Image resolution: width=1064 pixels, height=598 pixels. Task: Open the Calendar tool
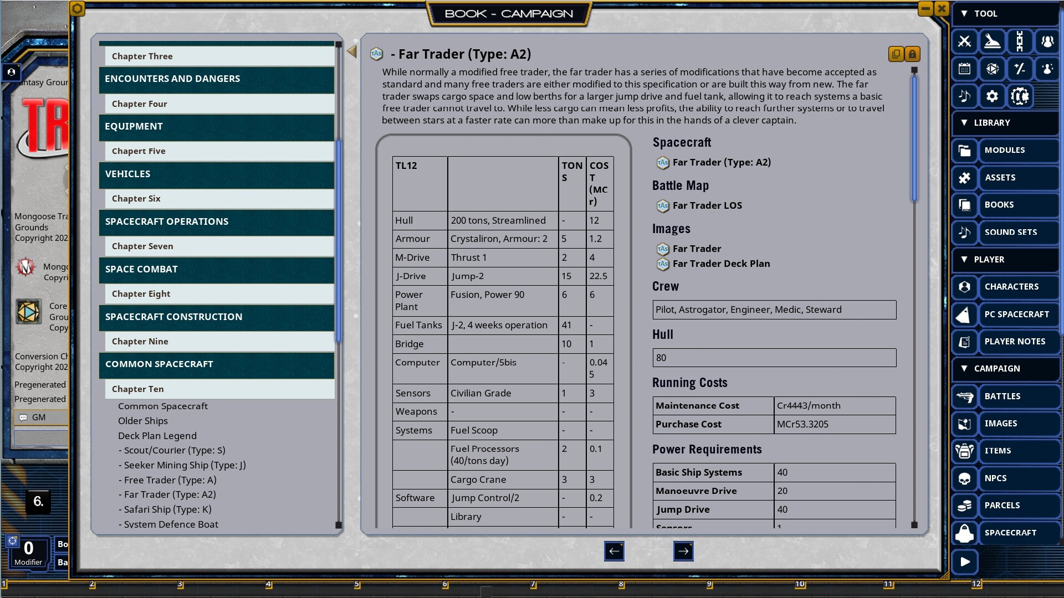(964, 69)
